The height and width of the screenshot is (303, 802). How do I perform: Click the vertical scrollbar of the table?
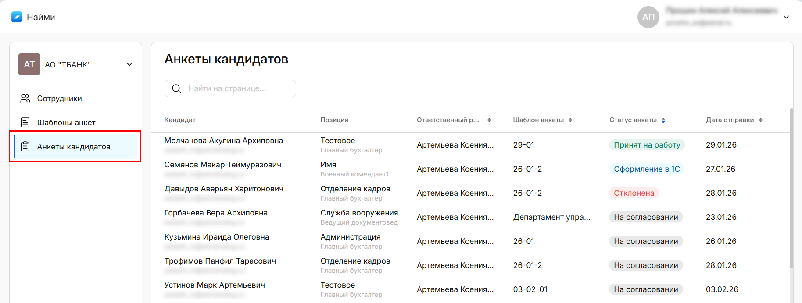(791, 188)
